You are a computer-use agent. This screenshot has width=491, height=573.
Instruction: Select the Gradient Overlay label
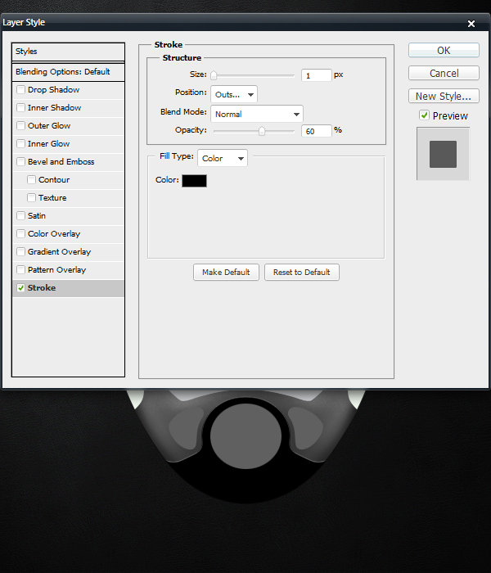(59, 252)
